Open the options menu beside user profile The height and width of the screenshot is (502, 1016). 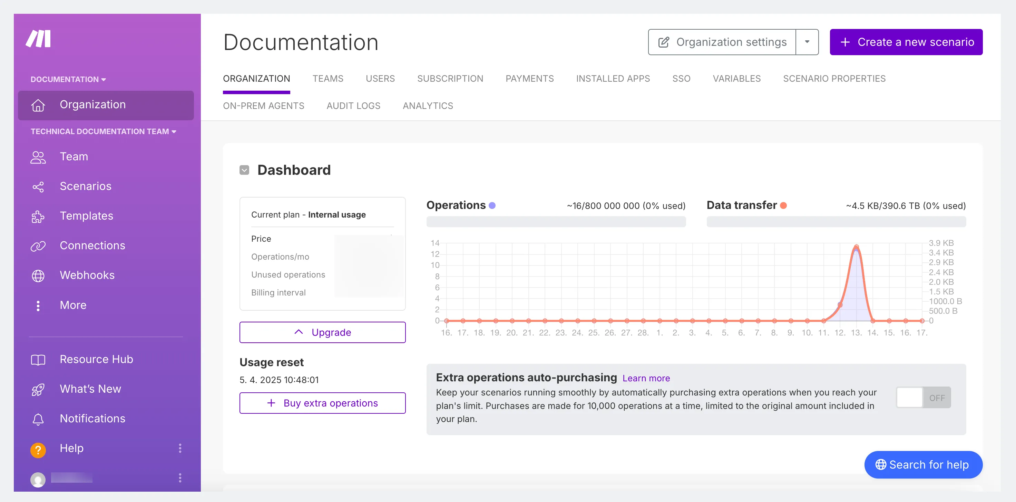[180, 478]
